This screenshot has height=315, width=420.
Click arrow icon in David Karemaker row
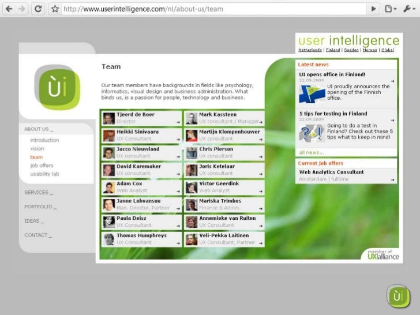click(x=178, y=174)
